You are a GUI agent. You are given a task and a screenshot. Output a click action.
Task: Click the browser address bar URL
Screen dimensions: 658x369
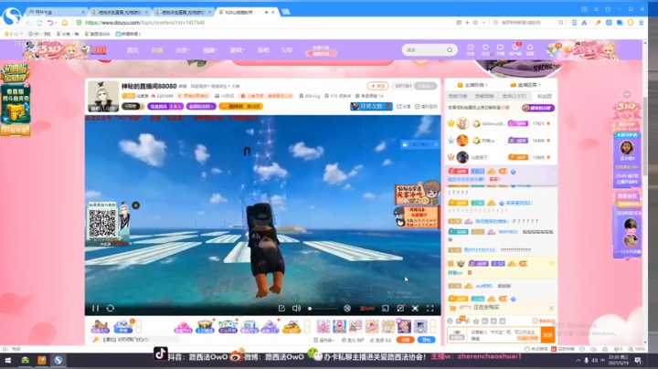click(144, 23)
